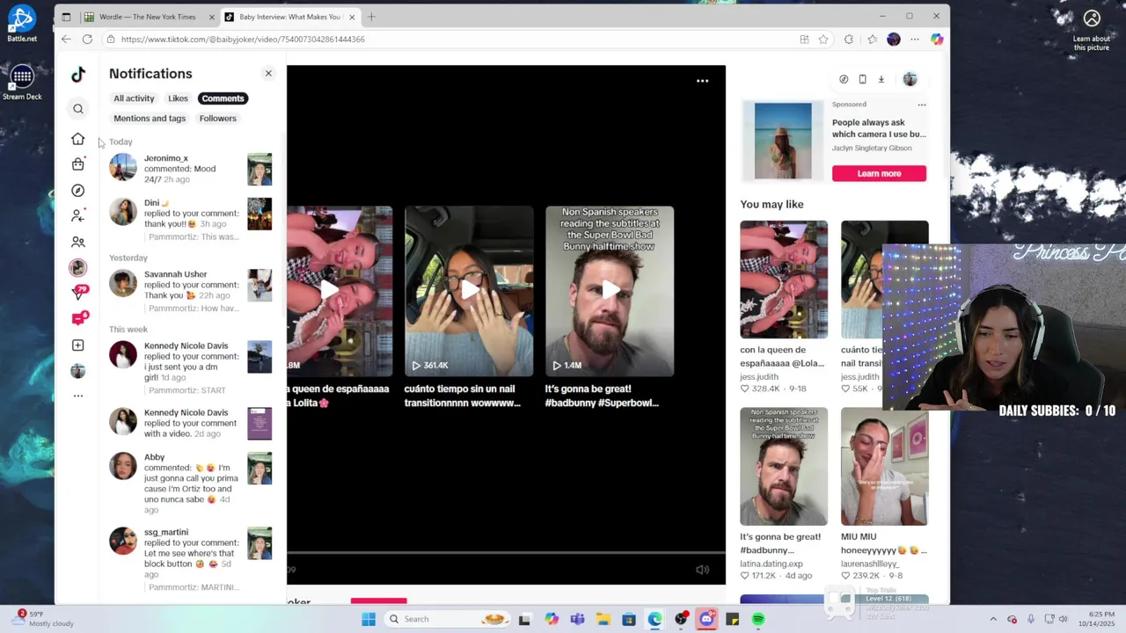Open MIU MIU honeeyyyyyy recommended video
This screenshot has width=1126, height=633.
[884, 466]
